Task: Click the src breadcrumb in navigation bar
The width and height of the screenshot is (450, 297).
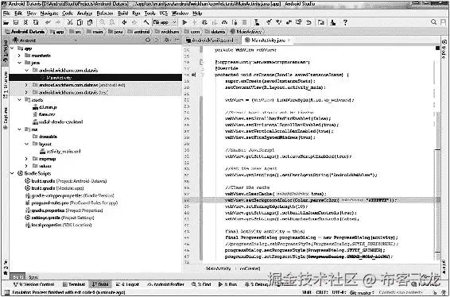Action: [76, 32]
